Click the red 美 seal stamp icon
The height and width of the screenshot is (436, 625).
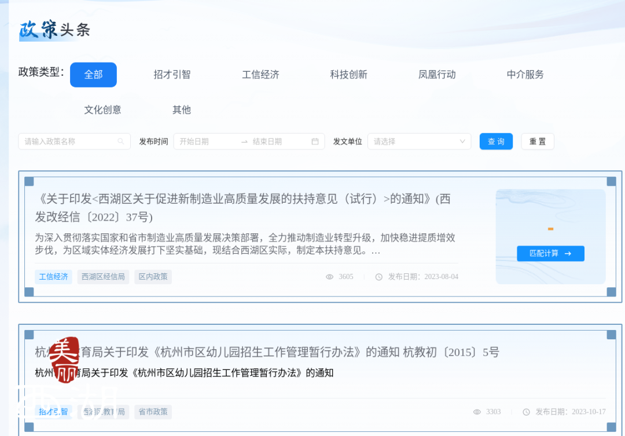point(64,360)
